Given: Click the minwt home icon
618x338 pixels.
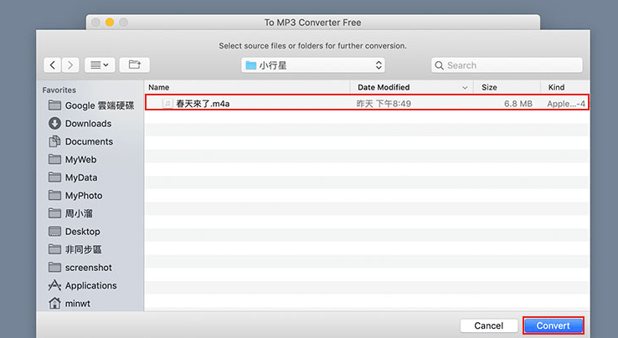Looking at the screenshot, I should pyautogui.click(x=54, y=304).
